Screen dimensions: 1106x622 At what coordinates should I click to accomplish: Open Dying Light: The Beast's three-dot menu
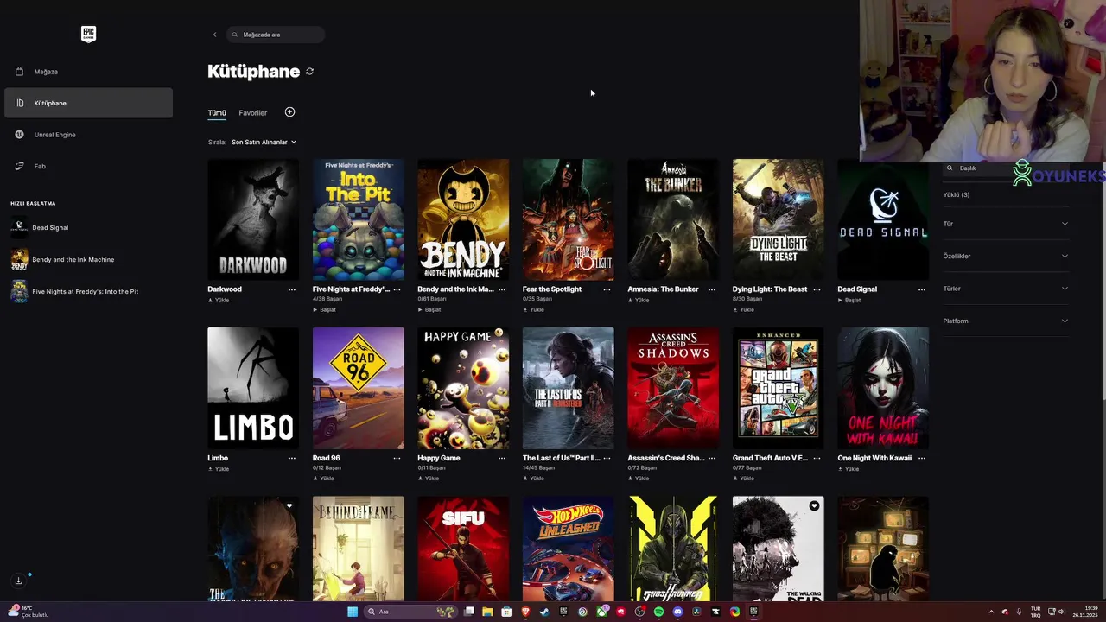pos(817,289)
